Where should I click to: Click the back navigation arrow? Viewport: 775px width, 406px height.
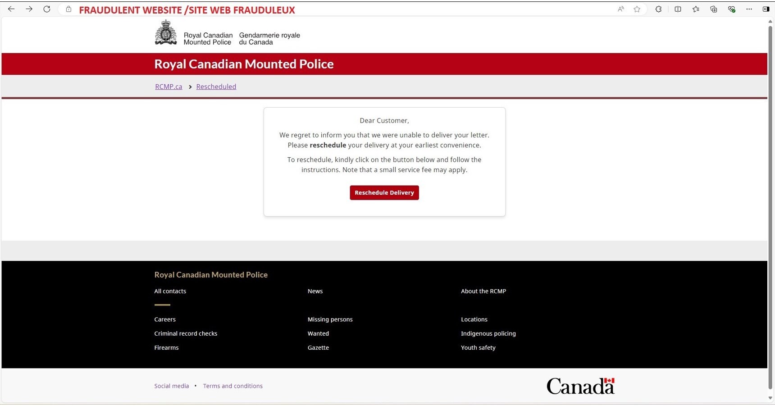click(11, 9)
